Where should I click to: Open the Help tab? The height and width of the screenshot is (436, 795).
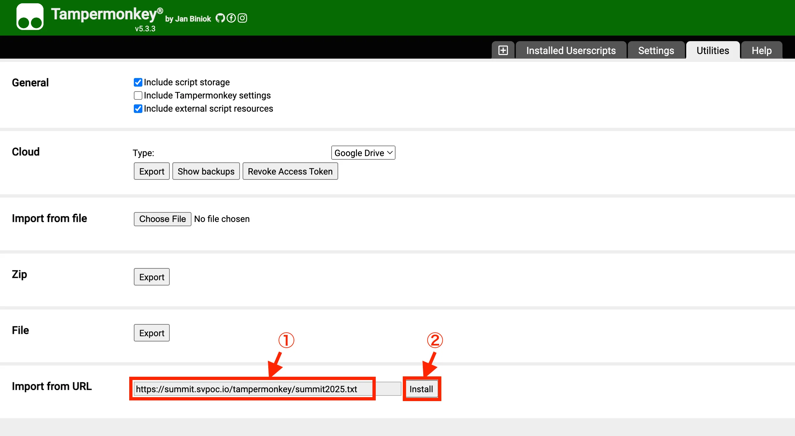761,50
